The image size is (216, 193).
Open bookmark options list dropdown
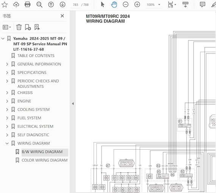pos(7,27)
